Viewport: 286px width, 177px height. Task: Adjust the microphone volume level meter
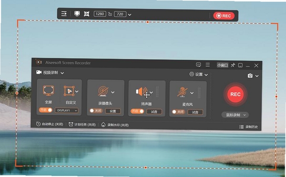(x=199, y=93)
